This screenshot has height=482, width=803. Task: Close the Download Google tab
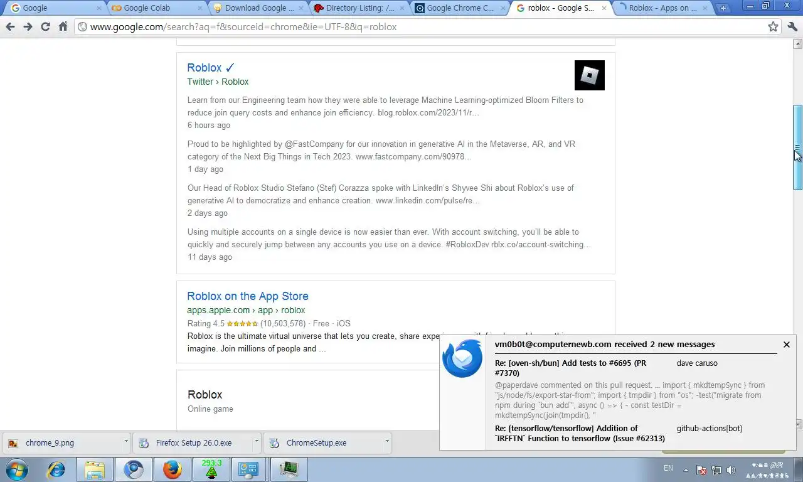[301, 8]
